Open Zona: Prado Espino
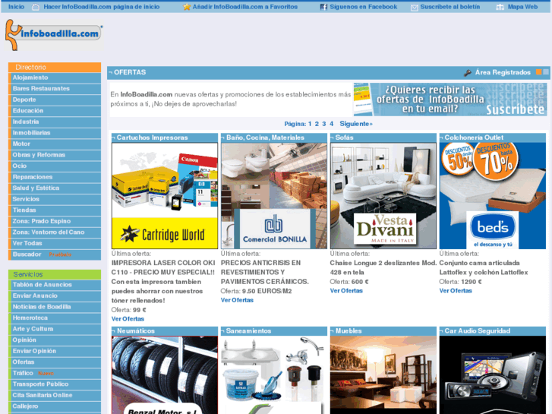This screenshot has width=552, height=414. pos(55,221)
